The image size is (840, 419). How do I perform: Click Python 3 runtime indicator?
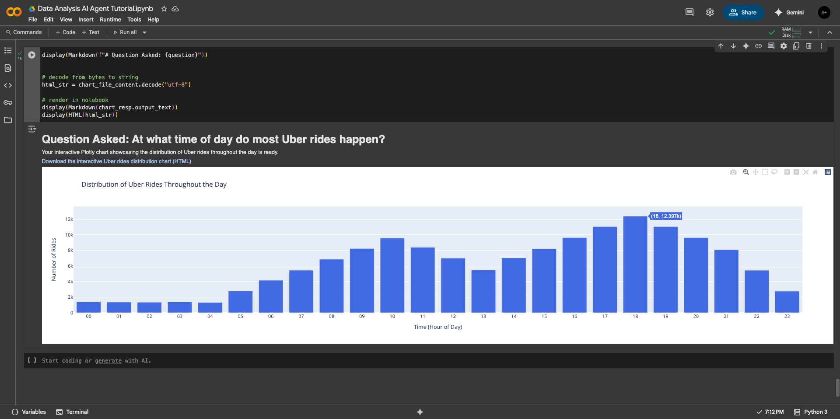pyautogui.click(x=811, y=412)
